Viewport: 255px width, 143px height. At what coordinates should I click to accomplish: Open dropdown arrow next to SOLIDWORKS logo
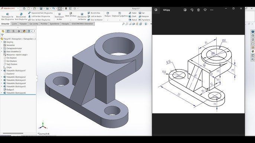[18, 9]
